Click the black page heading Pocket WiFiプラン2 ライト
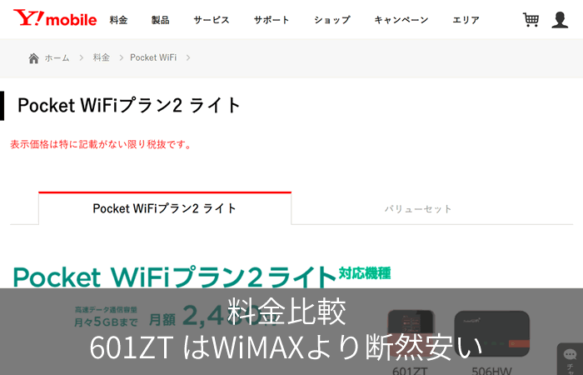583x375 pixels. click(129, 106)
